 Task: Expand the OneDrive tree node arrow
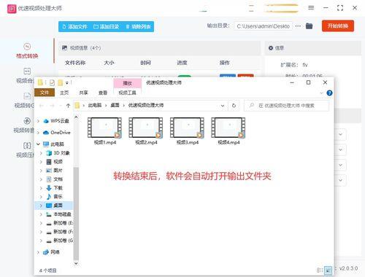click(38, 133)
